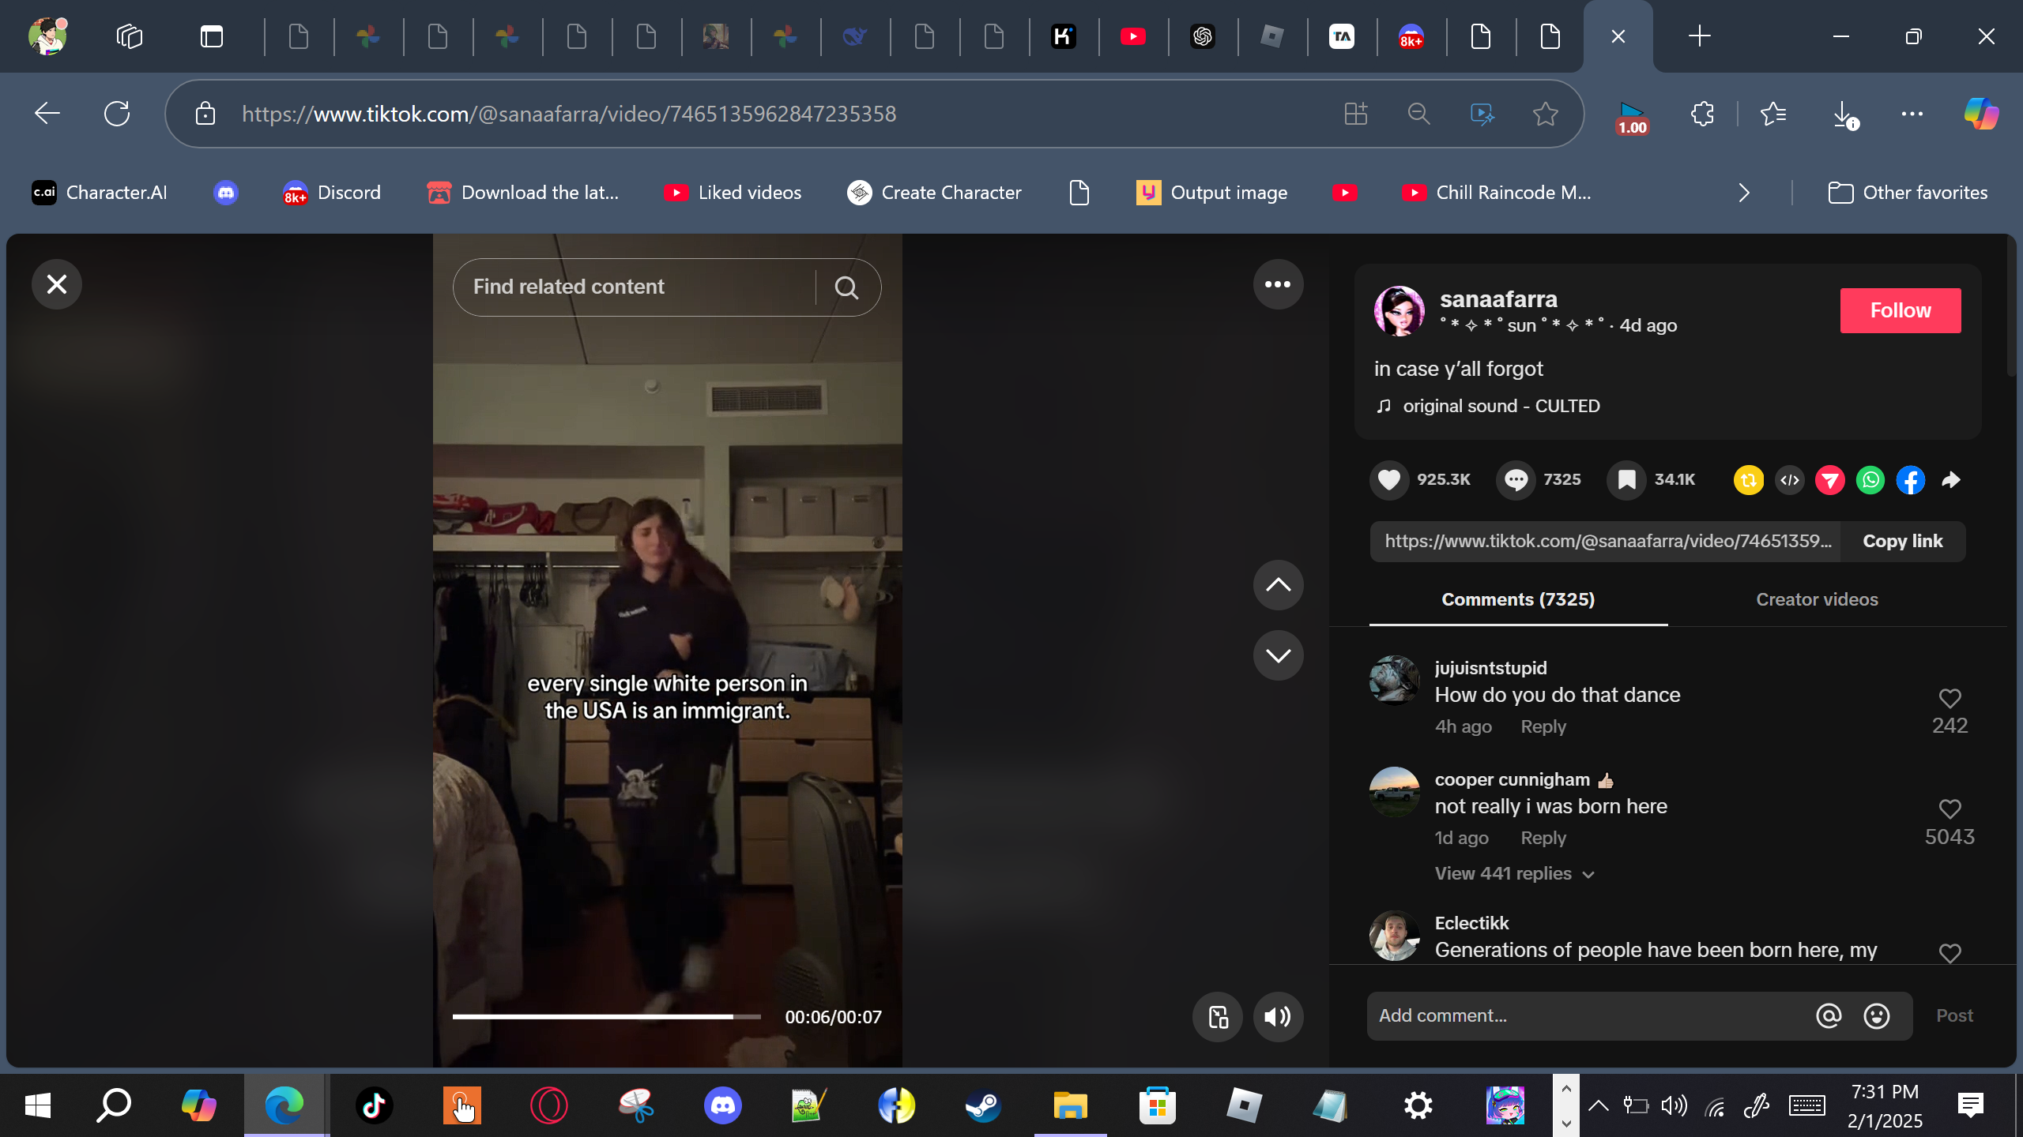Select the Comments (7325) tab
This screenshot has height=1137, width=2023.
[1517, 600]
